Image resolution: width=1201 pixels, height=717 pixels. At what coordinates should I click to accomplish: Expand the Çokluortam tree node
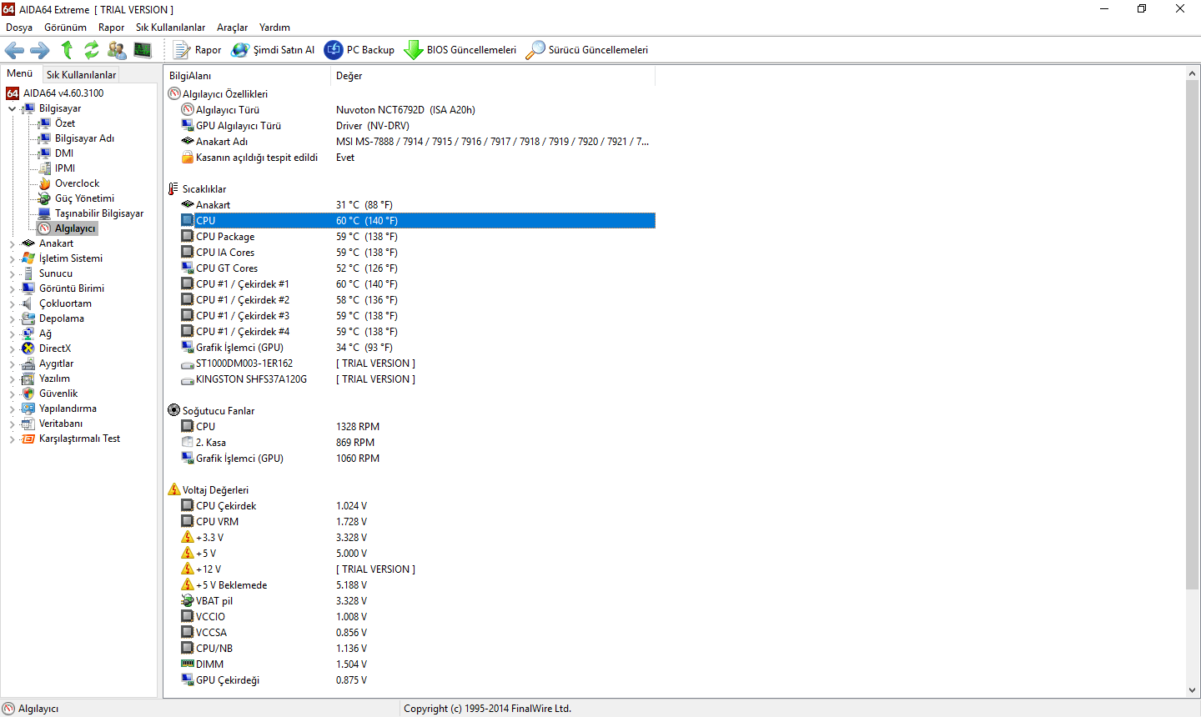12,303
